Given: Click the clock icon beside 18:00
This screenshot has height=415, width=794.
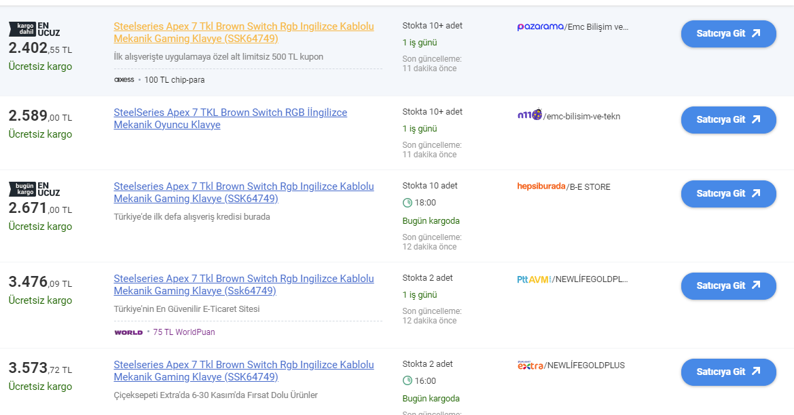Looking at the screenshot, I should point(408,203).
